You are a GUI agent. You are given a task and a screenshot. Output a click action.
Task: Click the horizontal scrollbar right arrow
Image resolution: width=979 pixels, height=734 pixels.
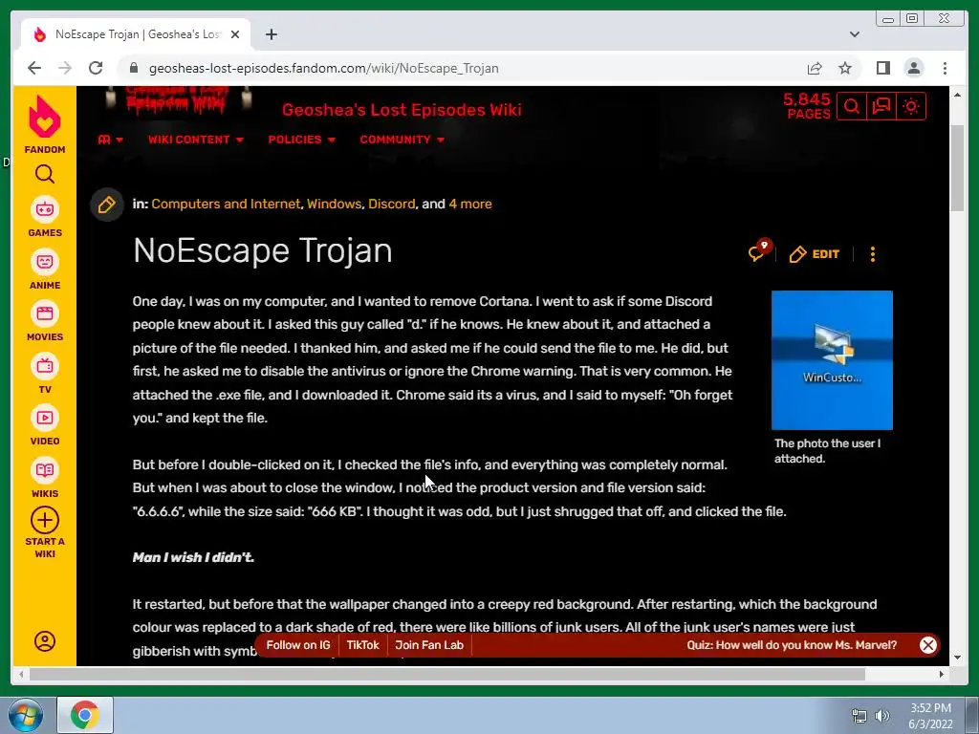[x=941, y=674]
